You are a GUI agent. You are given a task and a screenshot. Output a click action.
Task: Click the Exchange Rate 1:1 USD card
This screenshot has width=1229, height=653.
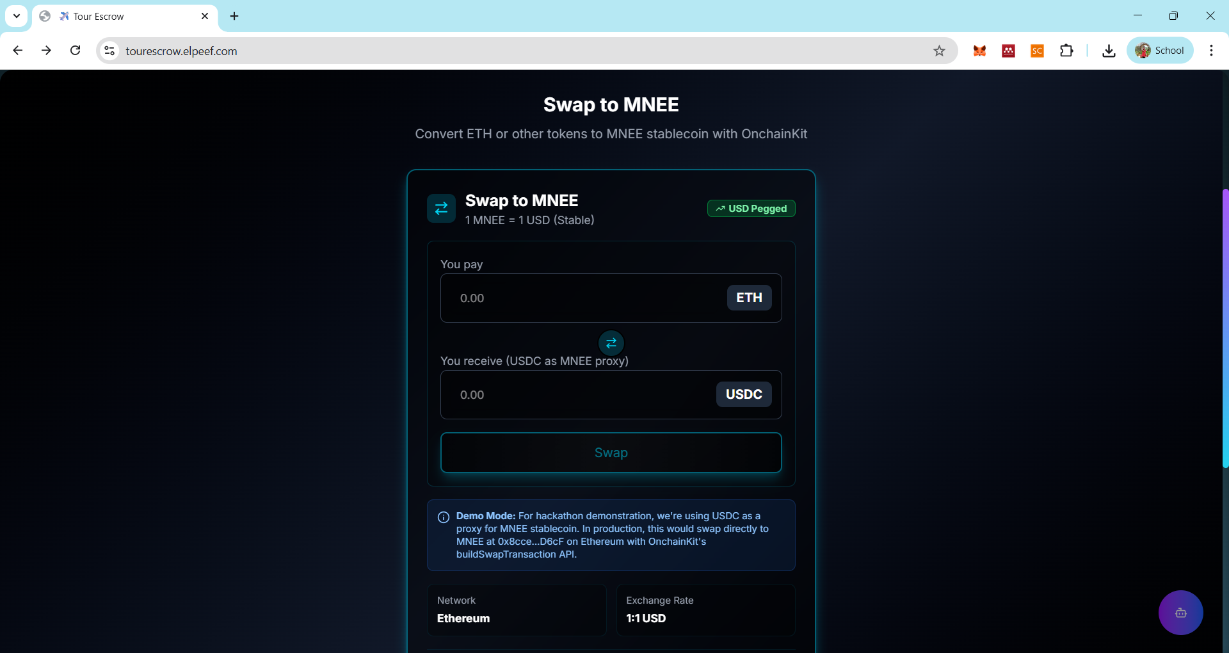[x=706, y=610]
